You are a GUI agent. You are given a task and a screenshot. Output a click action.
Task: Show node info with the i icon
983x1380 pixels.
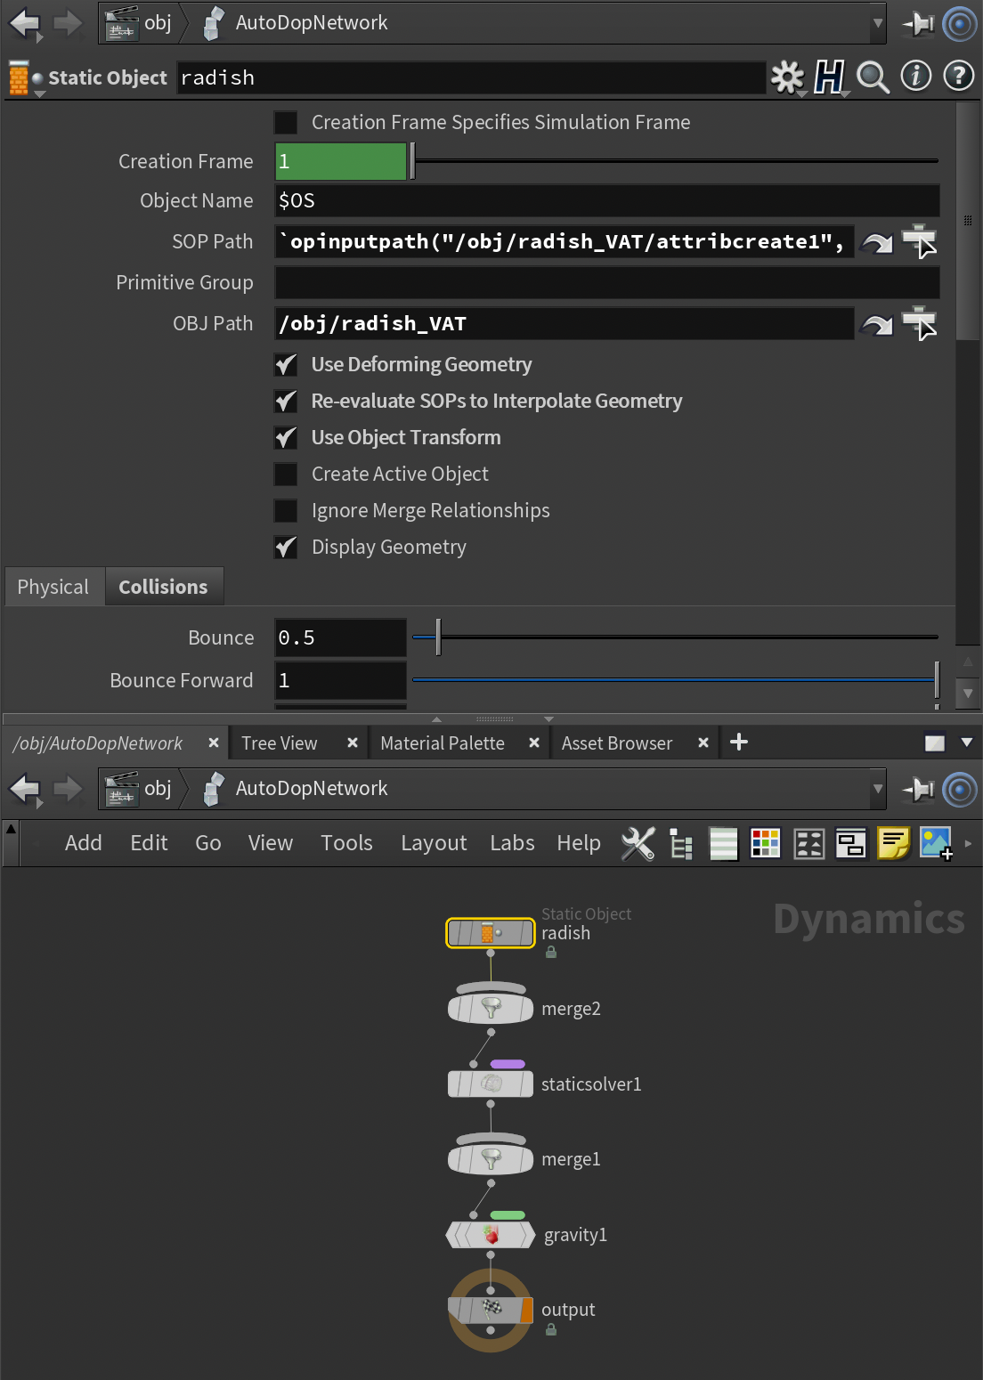[915, 77]
